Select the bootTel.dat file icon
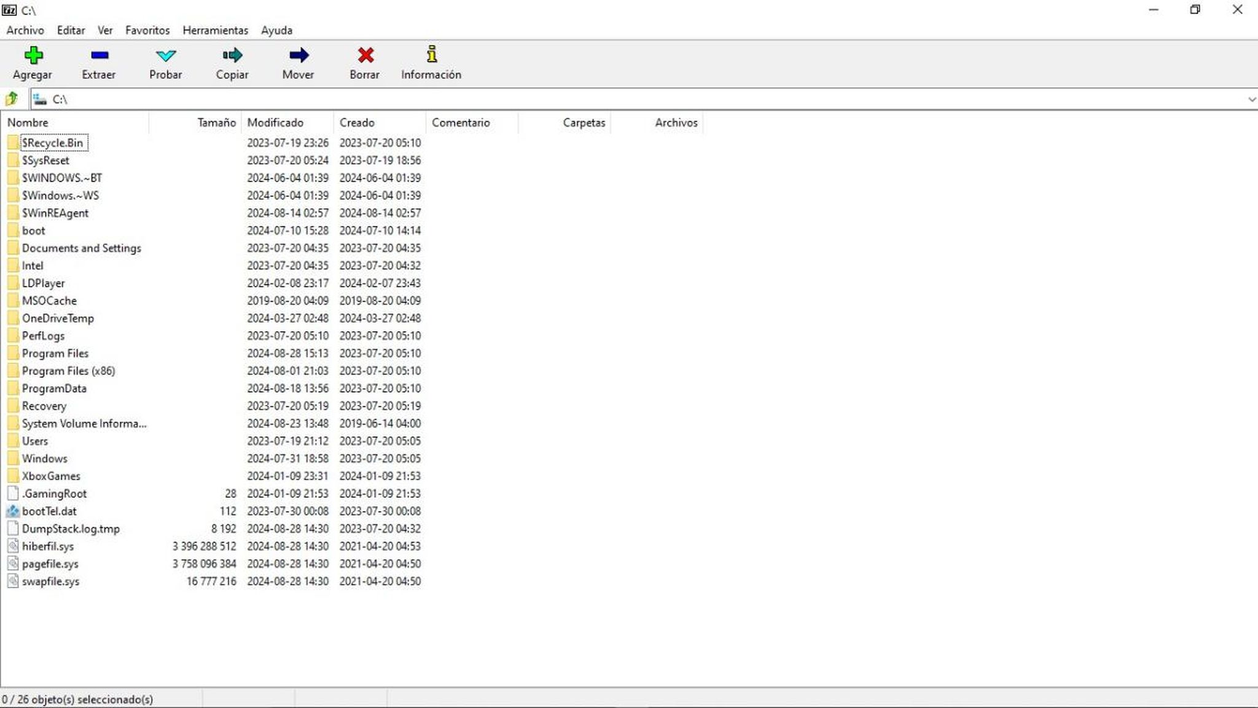The image size is (1258, 708). coord(13,511)
